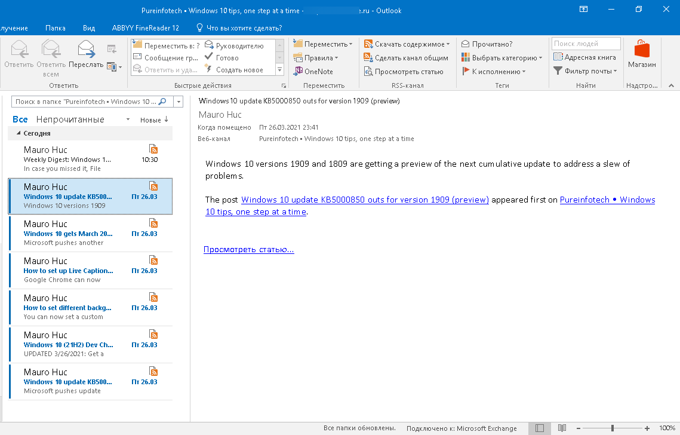The width and height of the screenshot is (680, 435).
Task: Click the 'Просмотреть статью...' link in reading pane
Action: (x=249, y=250)
